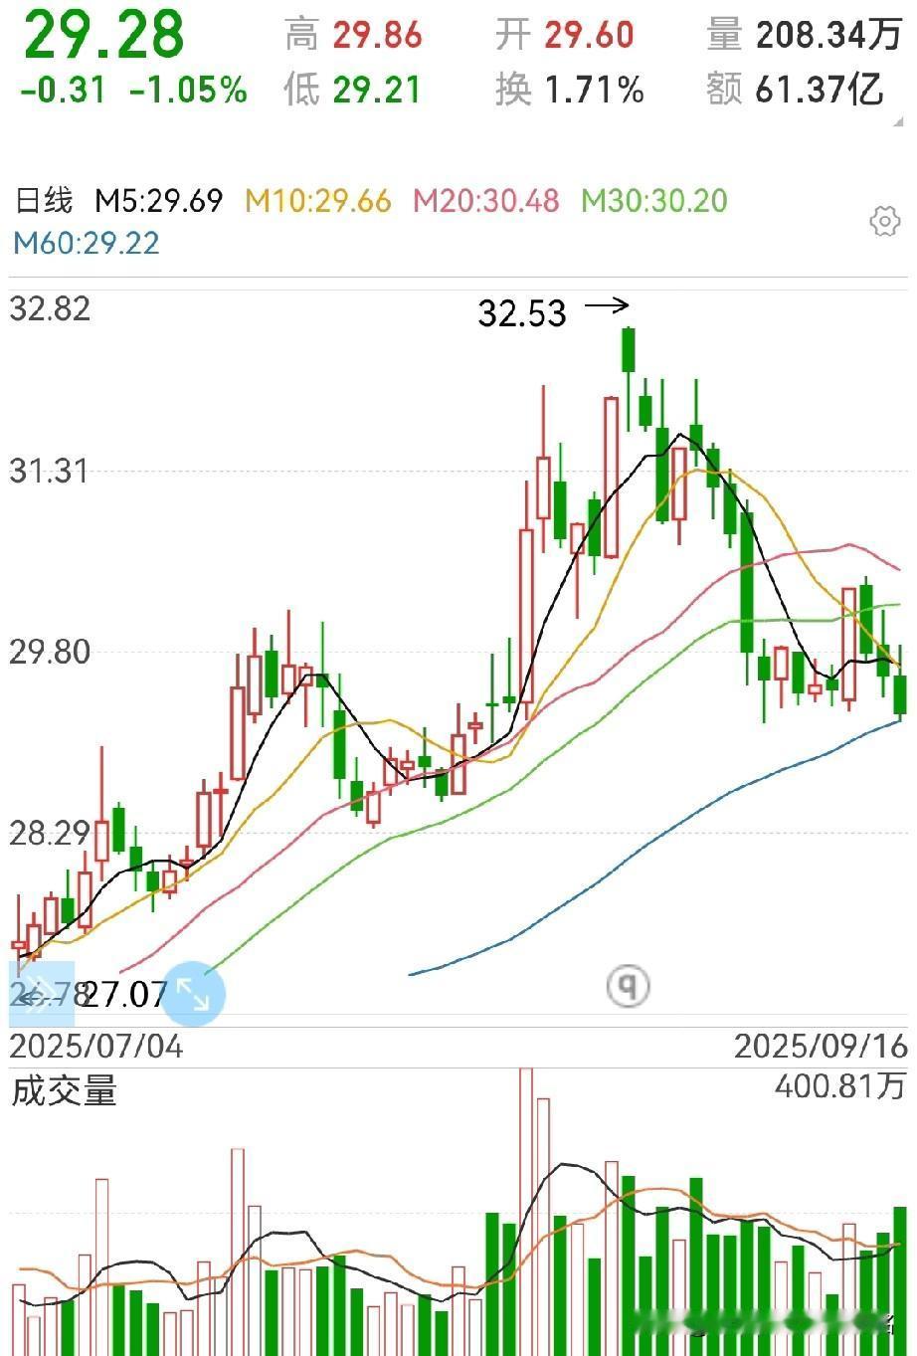
Task: Tap the current price 29.28
Action: coord(103,34)
